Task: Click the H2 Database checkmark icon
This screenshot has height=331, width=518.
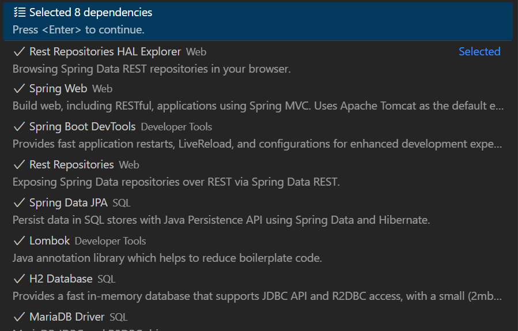Action: (19, 279)
